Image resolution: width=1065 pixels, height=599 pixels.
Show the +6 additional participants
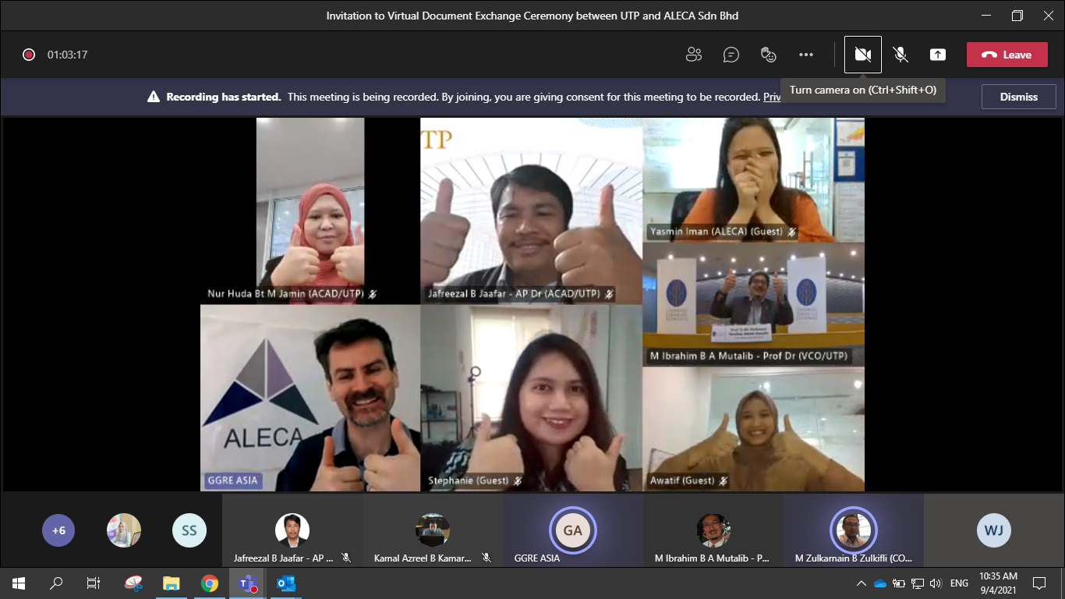click(58, 530)
